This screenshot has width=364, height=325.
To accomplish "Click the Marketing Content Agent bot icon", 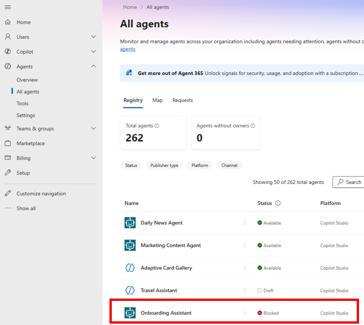I will (x=130, y=245).
